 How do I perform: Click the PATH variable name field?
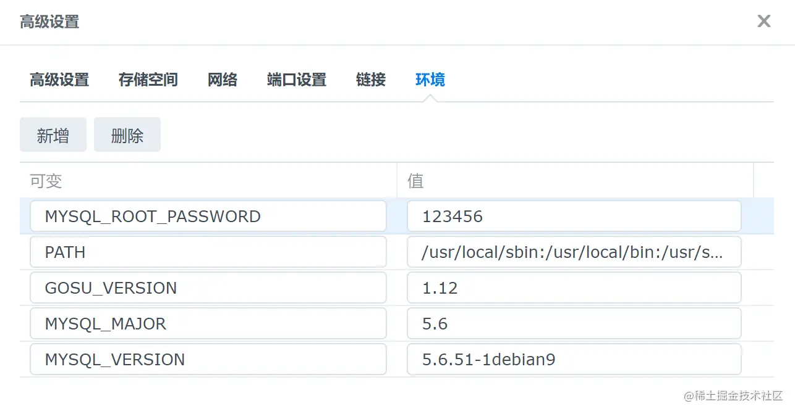pyautogui.click(x=208, y=252)
